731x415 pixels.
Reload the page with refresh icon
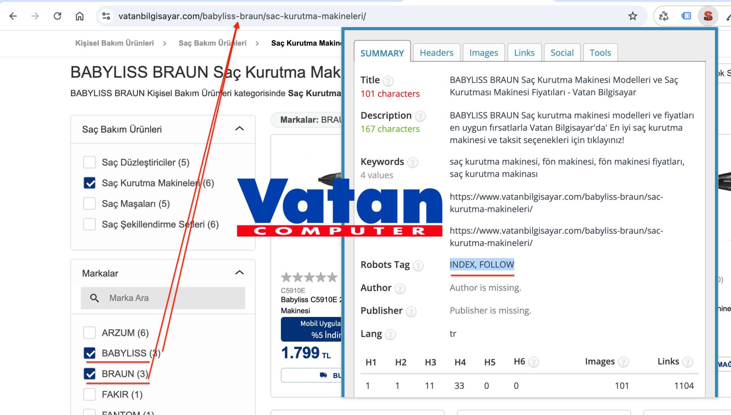[x=57, y=16]
